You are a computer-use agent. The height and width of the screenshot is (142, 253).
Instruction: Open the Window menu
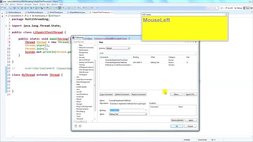pyautogui.click(x=55, y=4)
